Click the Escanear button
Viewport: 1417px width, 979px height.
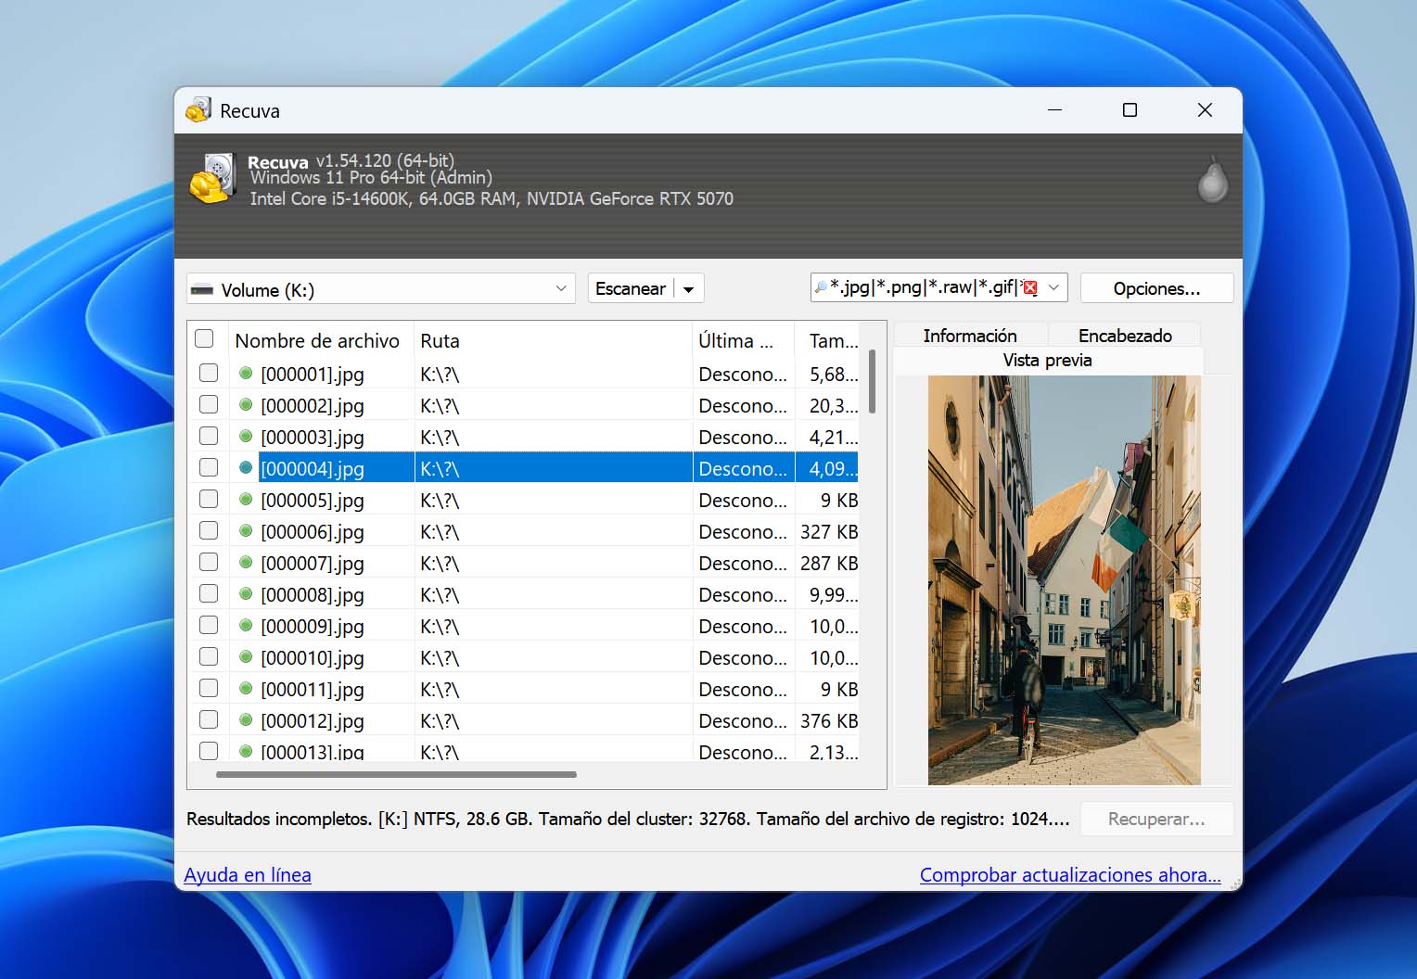[631, 288]
